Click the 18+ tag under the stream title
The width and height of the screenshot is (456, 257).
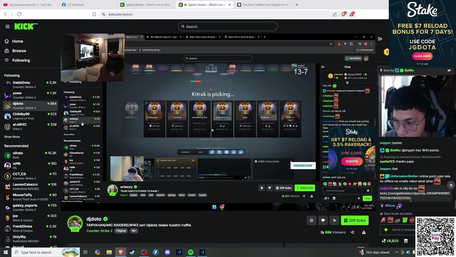pyautogui.click(x=134, y=231)
